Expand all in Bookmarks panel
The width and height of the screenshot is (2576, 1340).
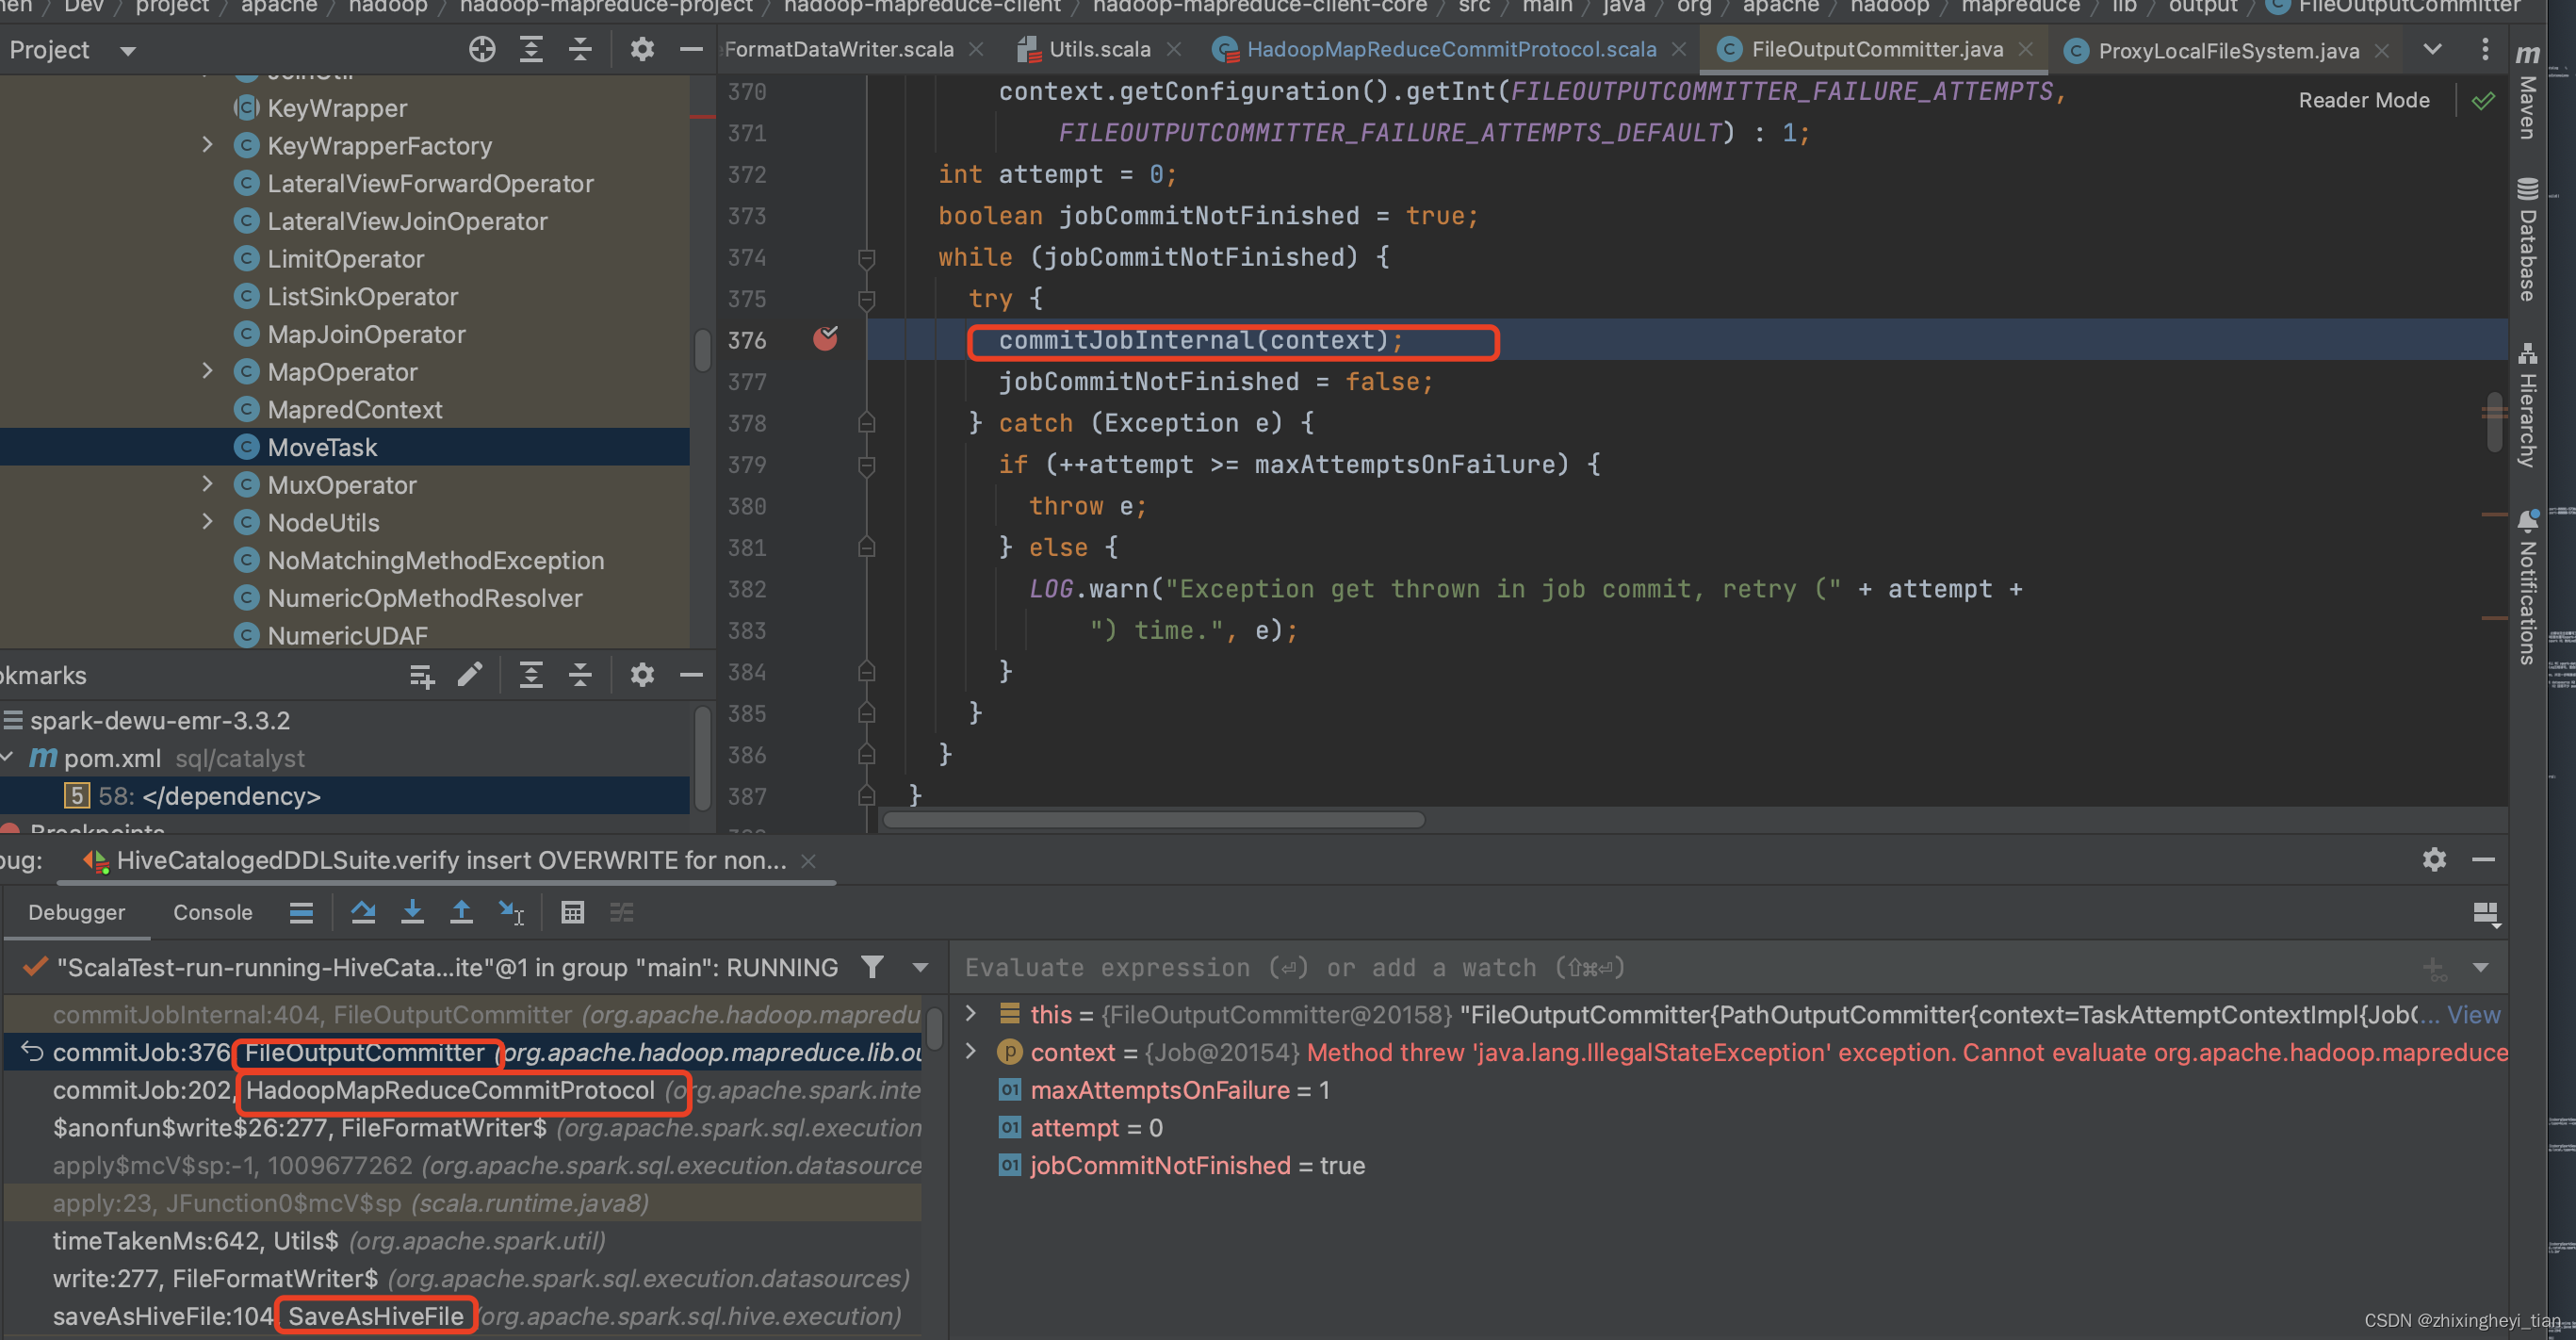531,675
